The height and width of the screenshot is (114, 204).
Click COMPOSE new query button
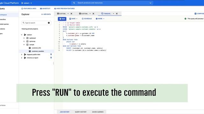(199, 14)
